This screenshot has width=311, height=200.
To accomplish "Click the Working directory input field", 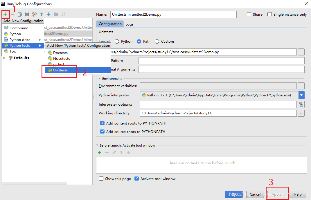I will pyautogui.click(x=218, y=113).
